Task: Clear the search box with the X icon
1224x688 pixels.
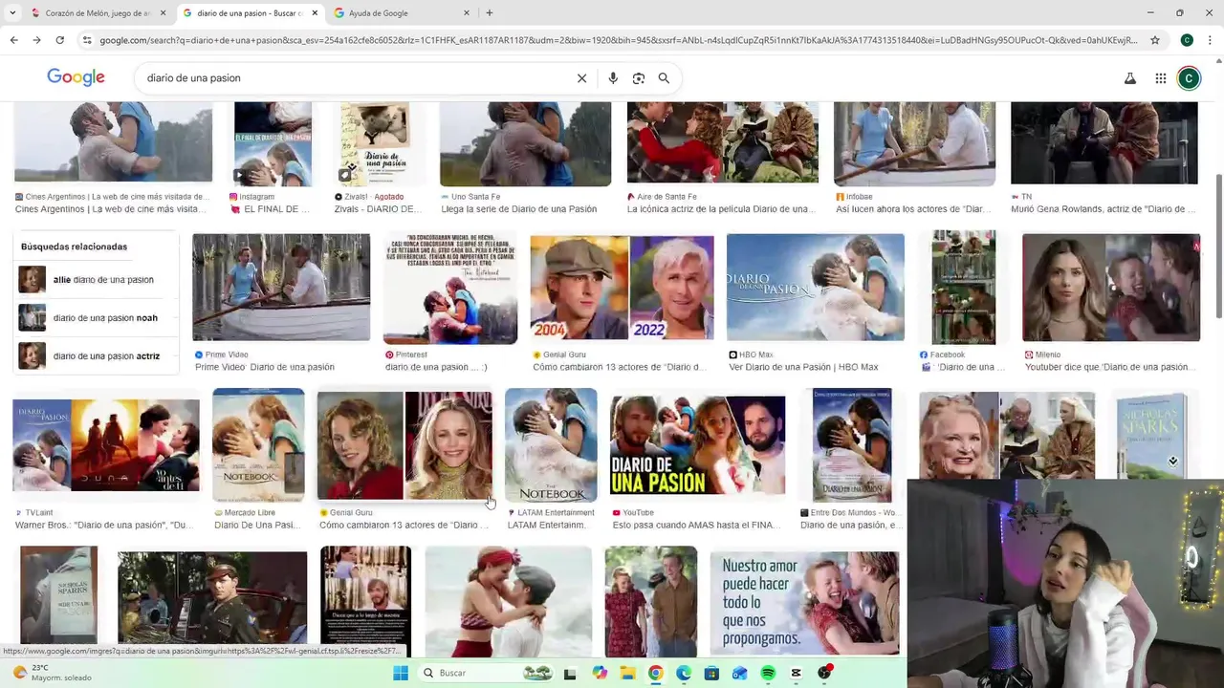Action: pos(581,78)
